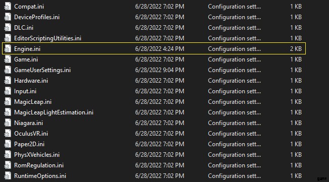Select the Input.ini file name

point(25,91)
